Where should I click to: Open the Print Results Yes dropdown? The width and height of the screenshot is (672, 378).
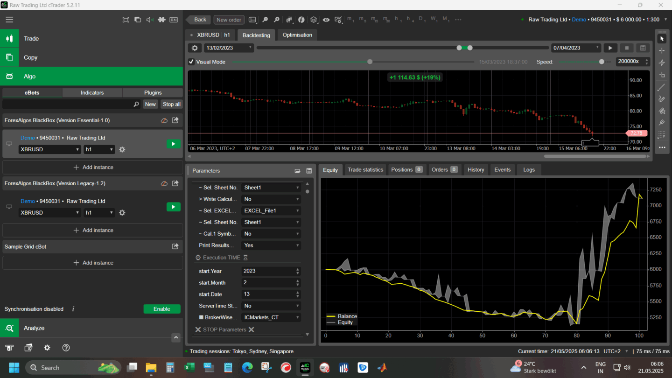(x=271, y=245)
